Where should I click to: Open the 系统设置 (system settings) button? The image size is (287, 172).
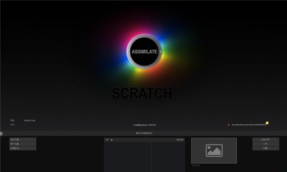click(23, 140)
